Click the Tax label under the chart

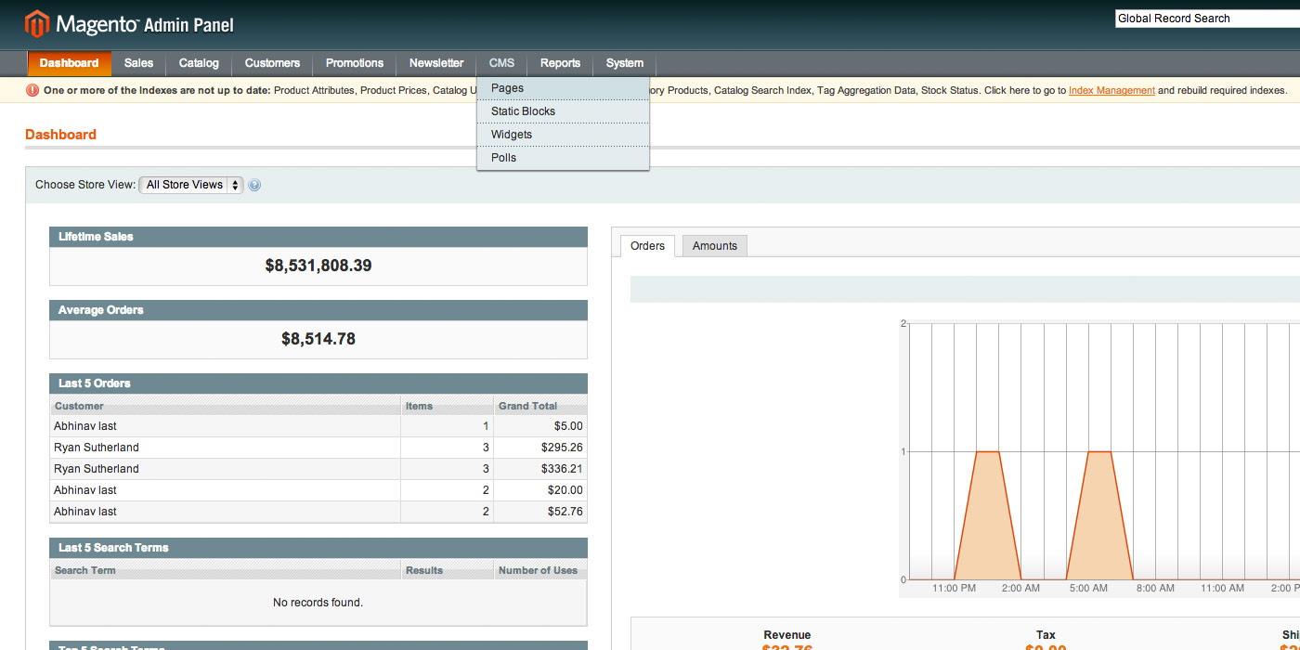[1046, 635]
